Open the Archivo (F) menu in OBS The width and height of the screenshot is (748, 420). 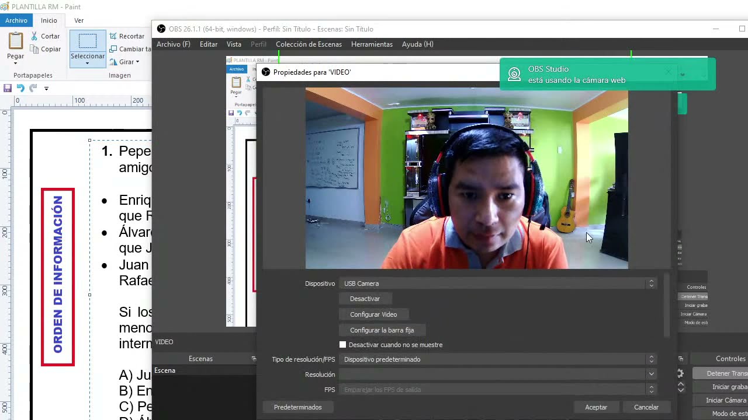pos(174,44)
